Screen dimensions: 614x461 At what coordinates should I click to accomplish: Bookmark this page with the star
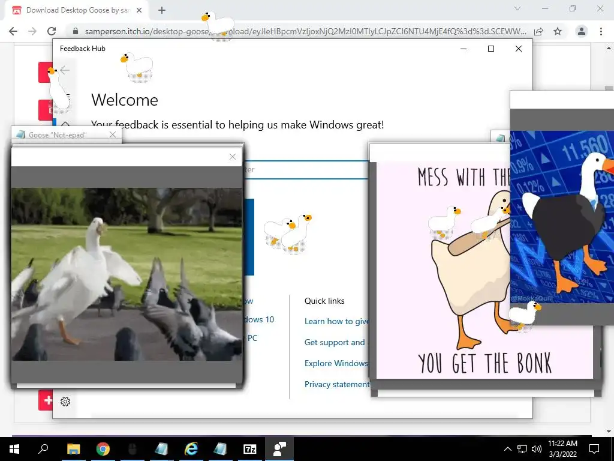point(558,31)
